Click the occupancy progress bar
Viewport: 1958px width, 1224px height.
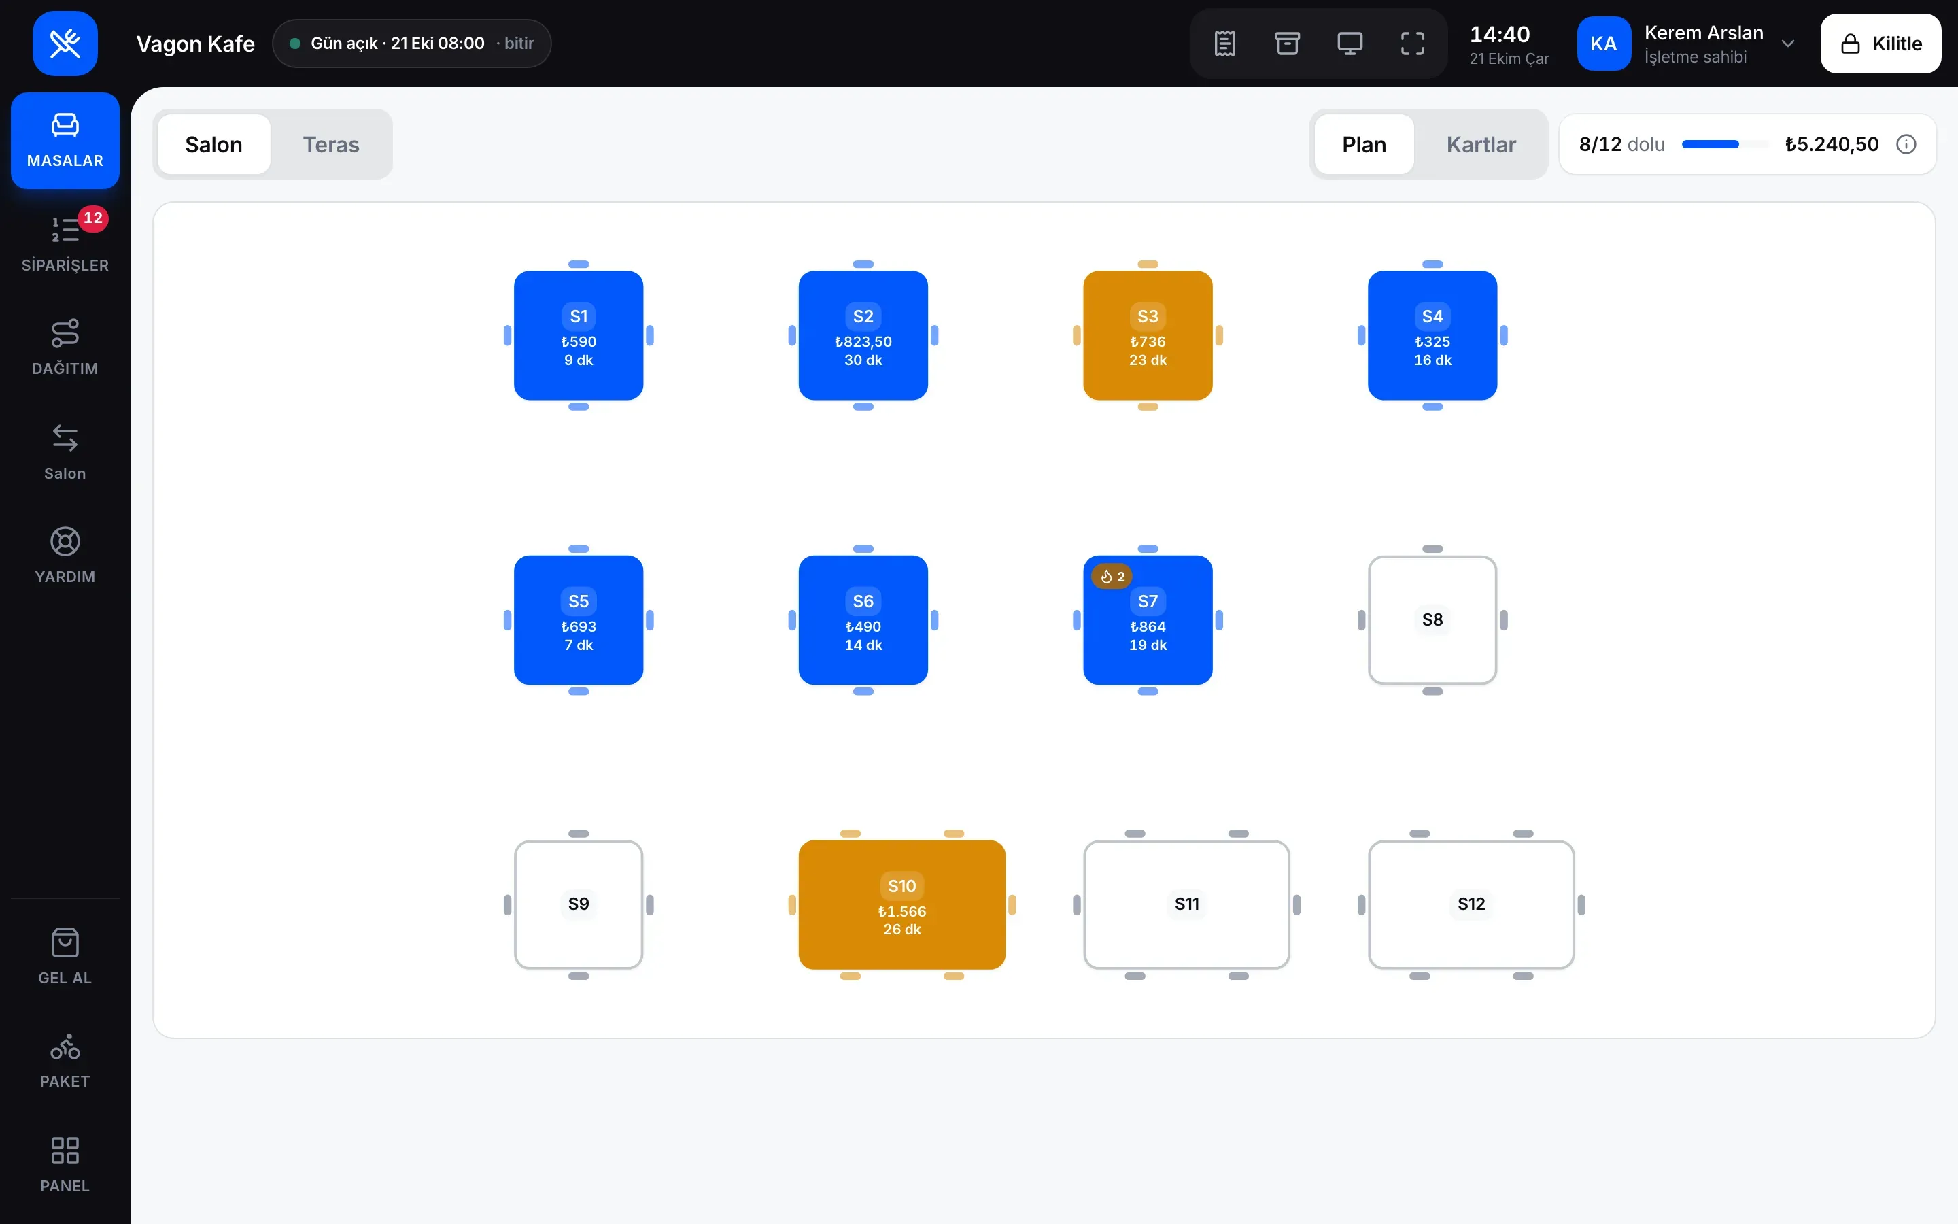[1724, 144]
